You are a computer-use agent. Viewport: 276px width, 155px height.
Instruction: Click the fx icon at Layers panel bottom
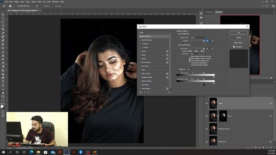click(x=252, y=147)
